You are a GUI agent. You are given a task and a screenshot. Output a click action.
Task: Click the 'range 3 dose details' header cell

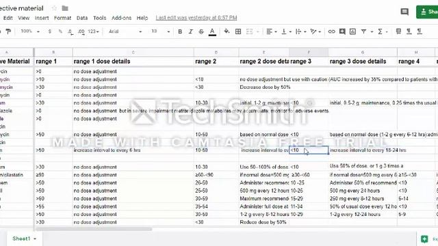pos(363,61)
